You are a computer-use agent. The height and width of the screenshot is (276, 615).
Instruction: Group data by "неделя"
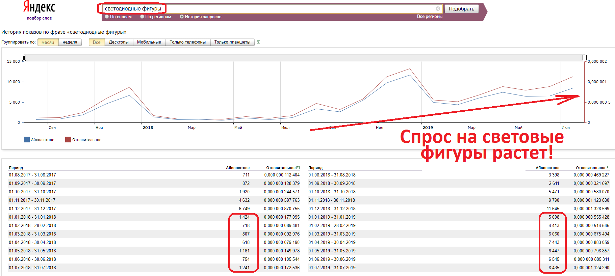coord(70,42)
